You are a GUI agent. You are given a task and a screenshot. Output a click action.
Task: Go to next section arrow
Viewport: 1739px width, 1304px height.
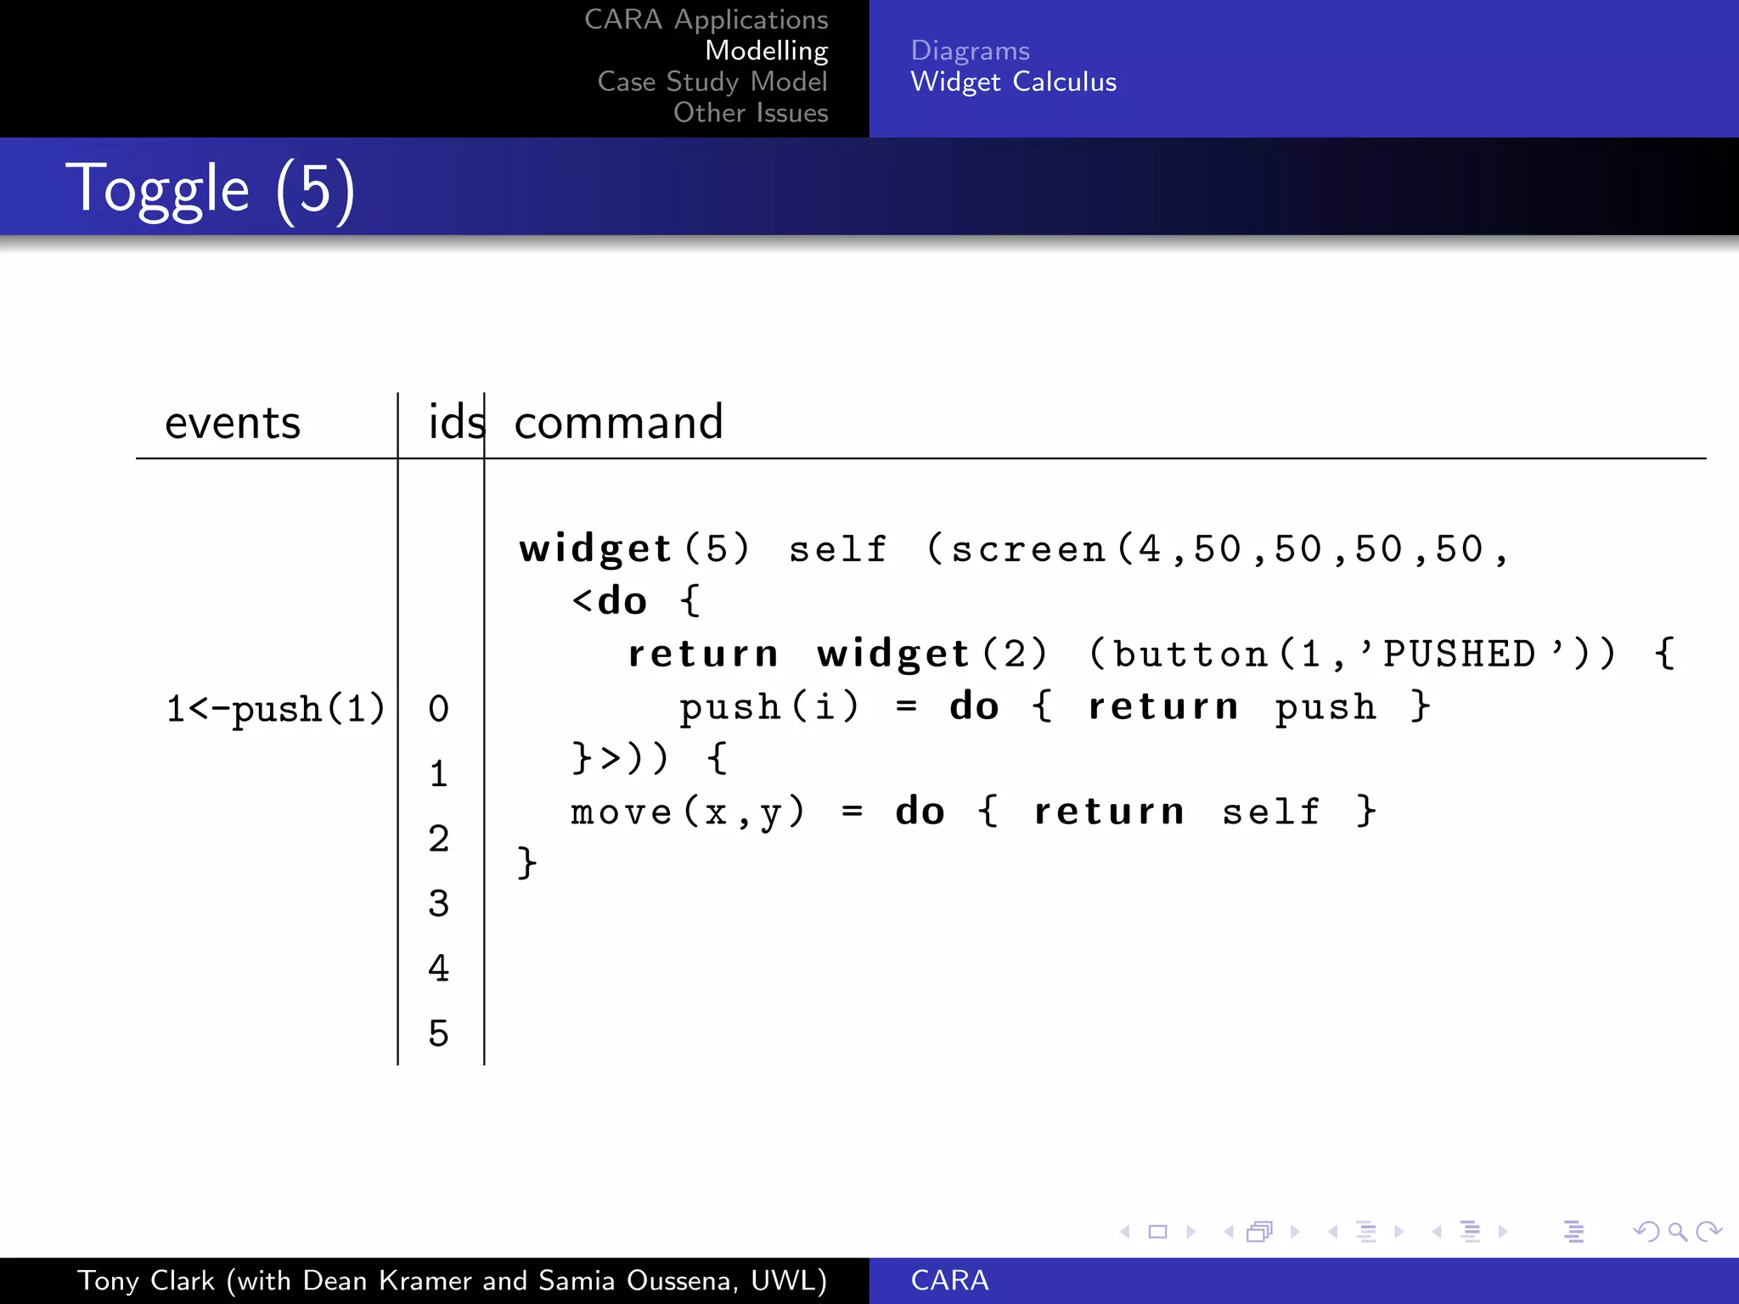click(1503, 1232)
